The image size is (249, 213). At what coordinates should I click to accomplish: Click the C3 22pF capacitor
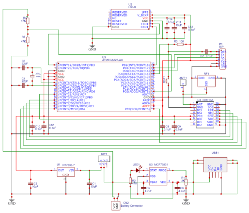click(23, 68)
